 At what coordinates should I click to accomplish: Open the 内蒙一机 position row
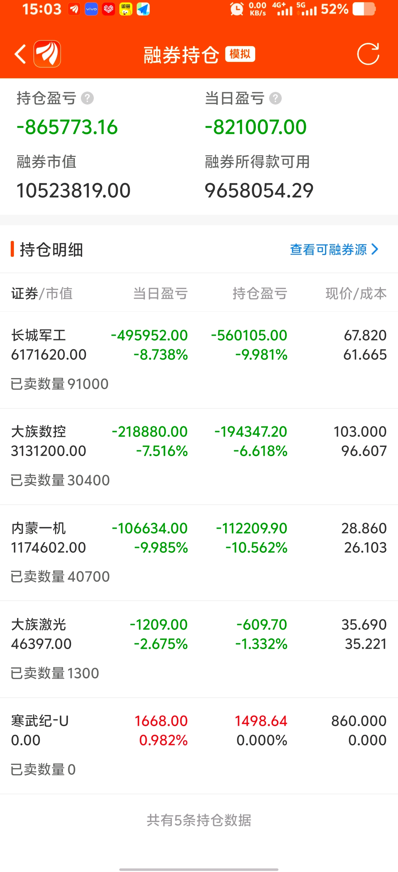(199, 553)
